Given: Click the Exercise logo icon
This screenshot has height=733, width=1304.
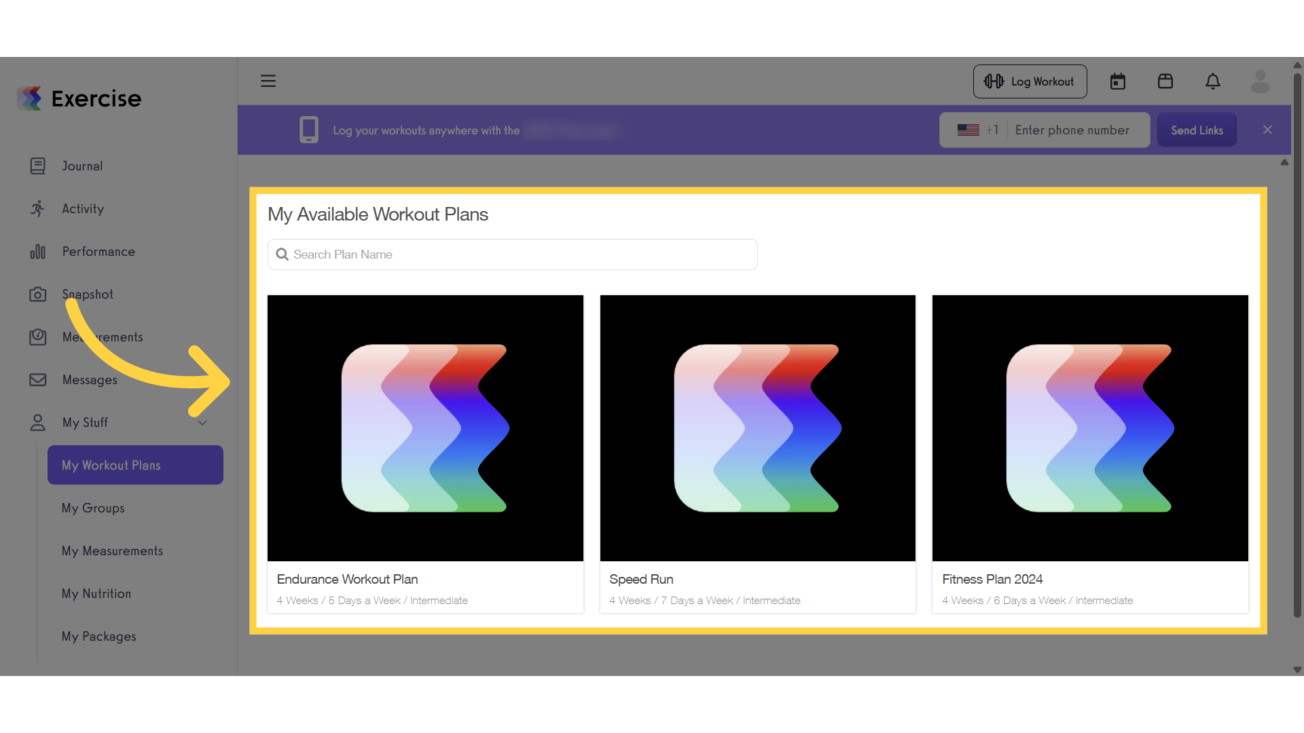Looking at the screenshot, I should pyautogui.click(x=29, y=98).
